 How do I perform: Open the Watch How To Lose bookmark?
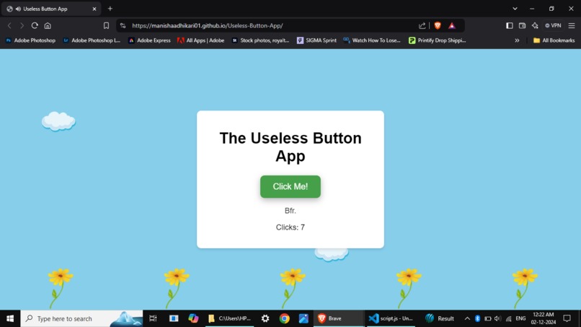click(x=372, y=40)
